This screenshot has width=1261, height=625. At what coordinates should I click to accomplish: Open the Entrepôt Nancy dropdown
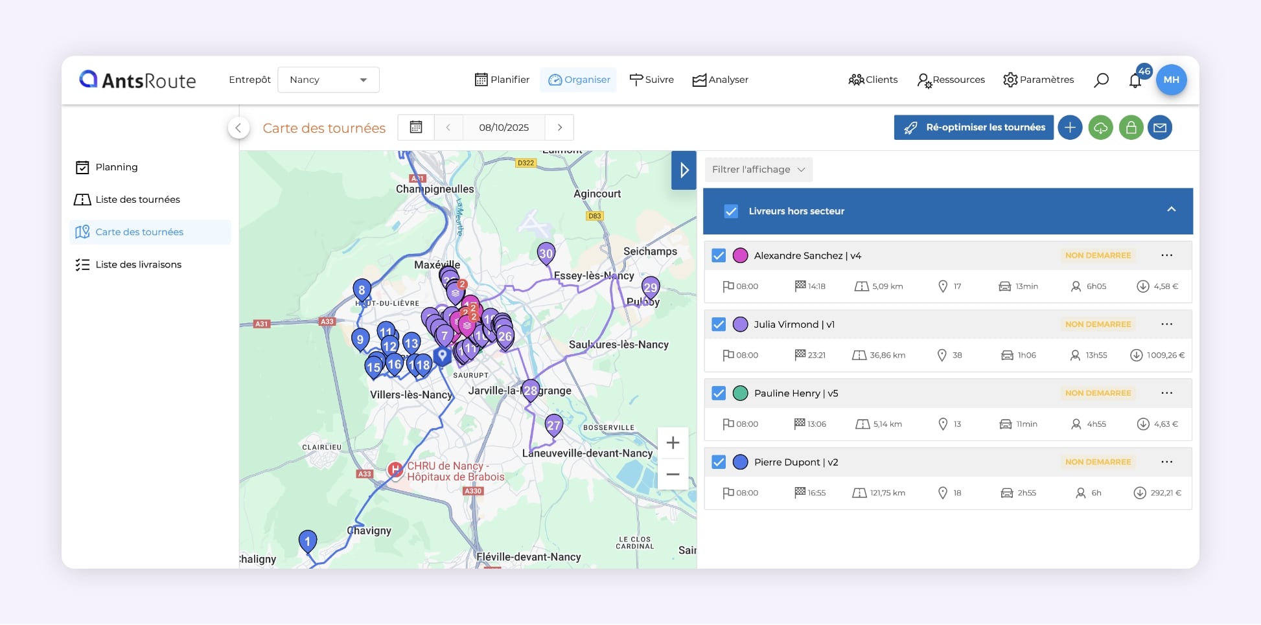click(329, 80)
